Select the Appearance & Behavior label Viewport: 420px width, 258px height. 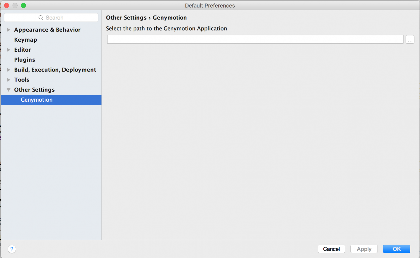(x=47, y=30)
